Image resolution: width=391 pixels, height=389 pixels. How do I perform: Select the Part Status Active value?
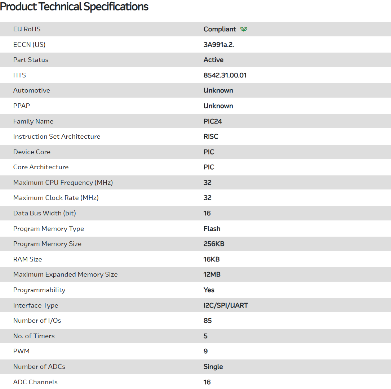click(x=213, y=60)
